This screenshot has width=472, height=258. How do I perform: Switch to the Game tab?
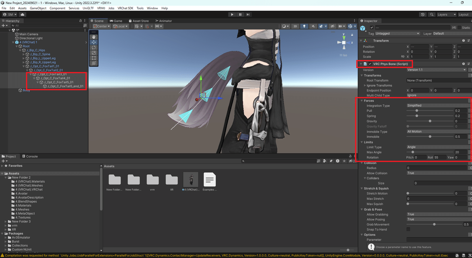tap(116, 21)
